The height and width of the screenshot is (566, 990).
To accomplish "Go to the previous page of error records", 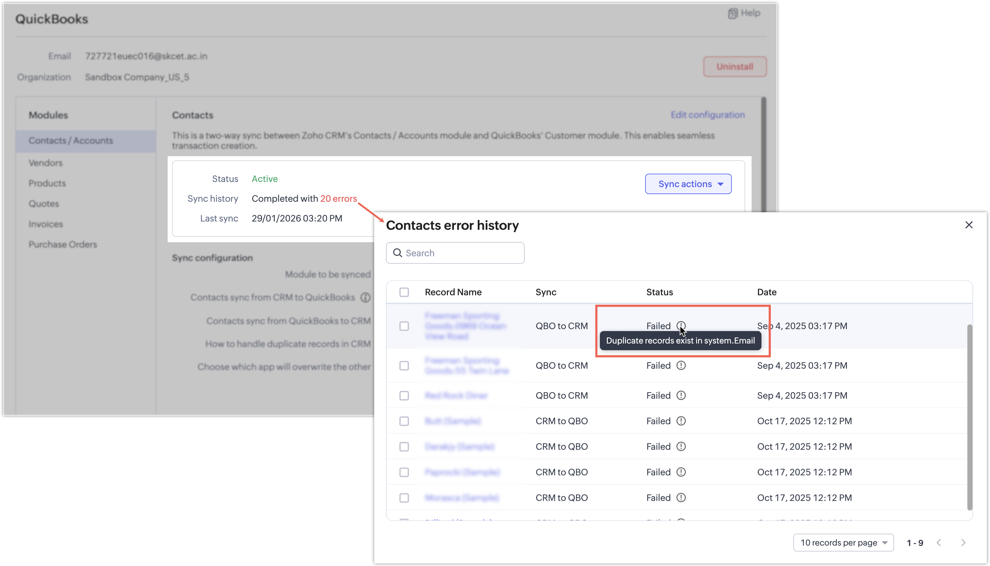I will point(939,543).
